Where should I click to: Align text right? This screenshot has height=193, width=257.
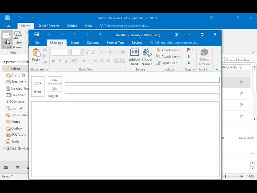(108, 61)
